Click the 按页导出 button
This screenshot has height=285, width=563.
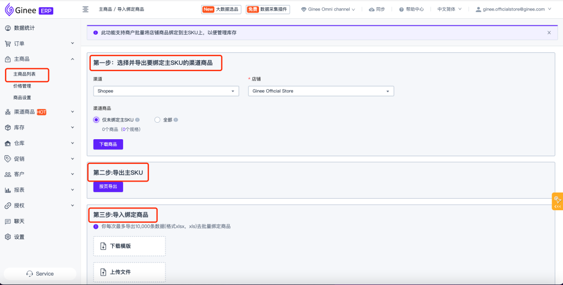point(108,187)
